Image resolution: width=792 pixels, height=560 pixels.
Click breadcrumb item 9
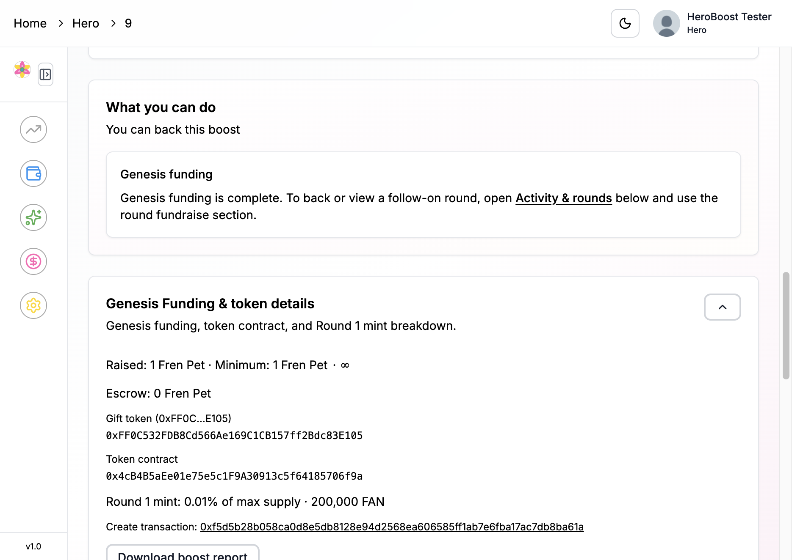click(128, 23)
